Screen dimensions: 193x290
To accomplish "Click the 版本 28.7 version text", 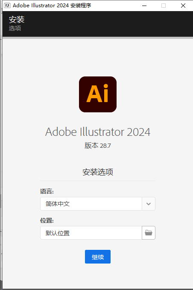I will point(98,146).
